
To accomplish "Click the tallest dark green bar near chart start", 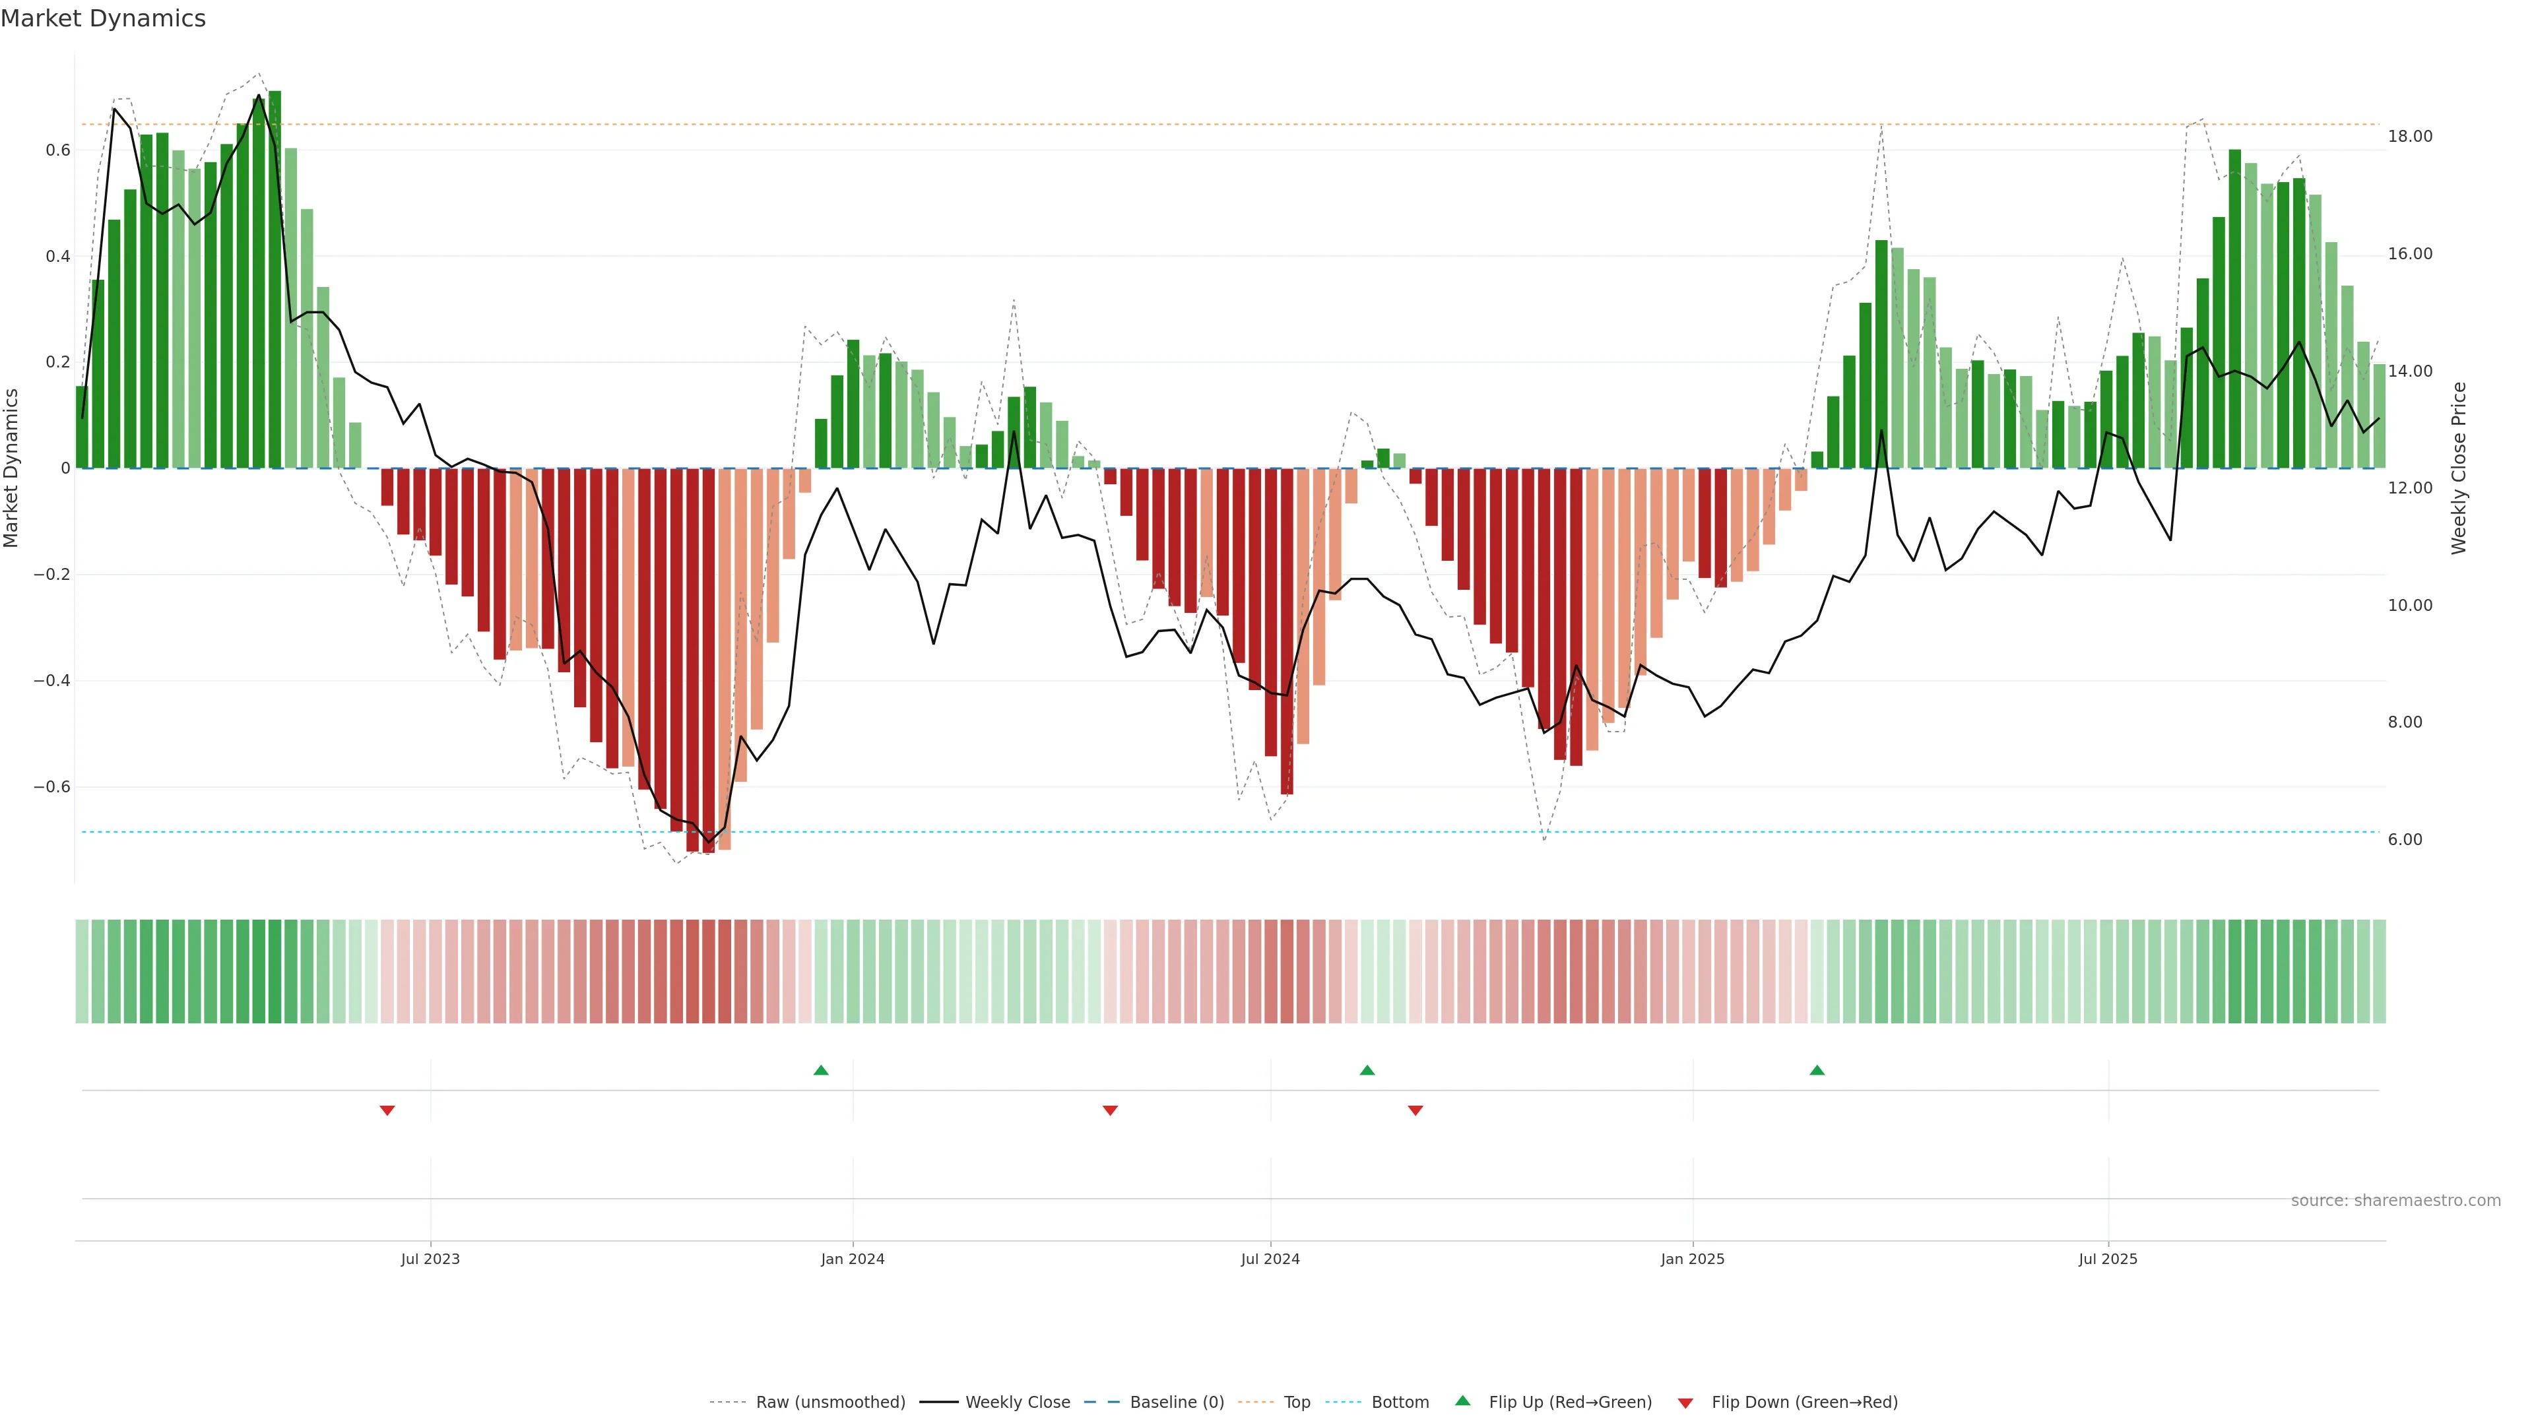I will click(275, 275).
